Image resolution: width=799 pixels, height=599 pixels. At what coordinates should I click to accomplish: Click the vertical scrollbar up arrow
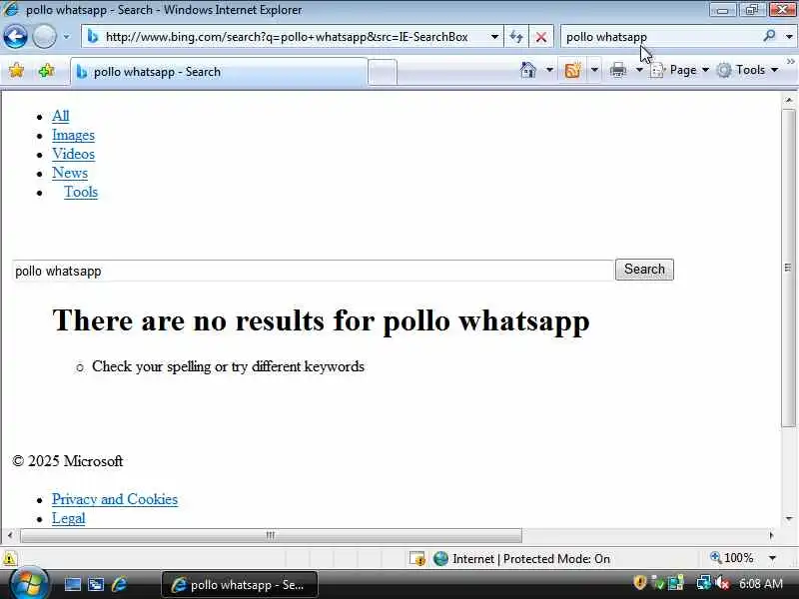(x=789, y=100)
